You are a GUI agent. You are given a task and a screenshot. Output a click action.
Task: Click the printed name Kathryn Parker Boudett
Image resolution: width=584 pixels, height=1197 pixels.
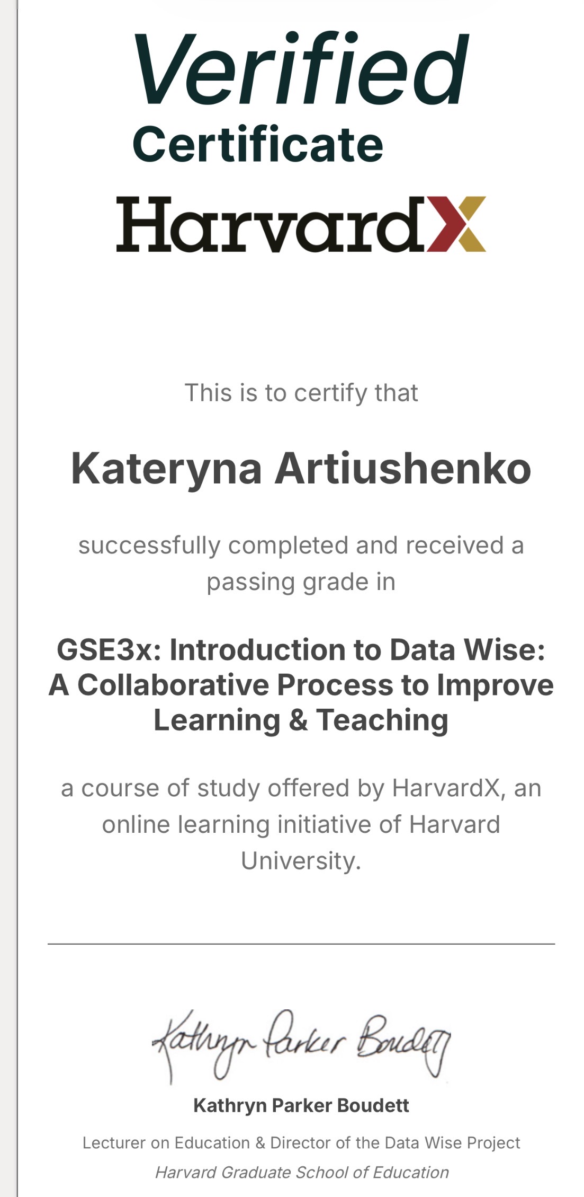(301, 1105)
